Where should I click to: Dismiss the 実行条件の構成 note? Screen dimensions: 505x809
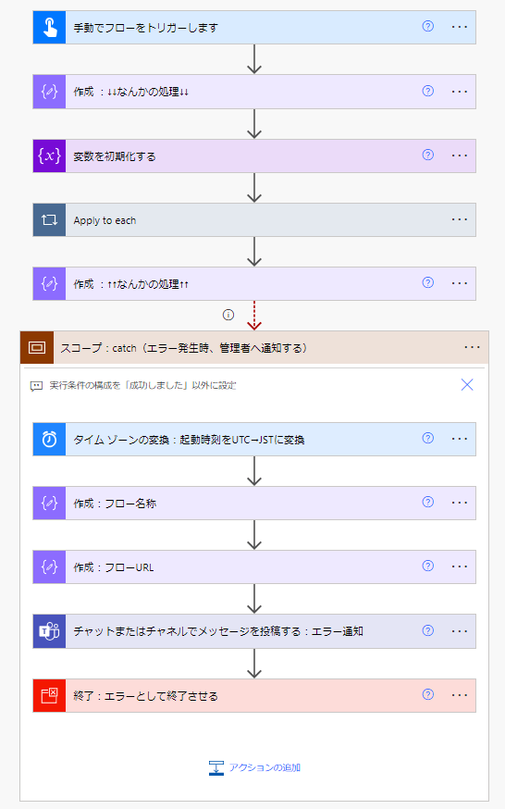pyautogui.click(x=467, y=384)
